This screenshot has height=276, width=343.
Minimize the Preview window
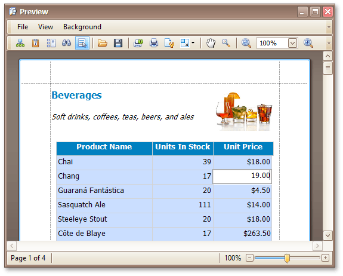tap(302, 11)
